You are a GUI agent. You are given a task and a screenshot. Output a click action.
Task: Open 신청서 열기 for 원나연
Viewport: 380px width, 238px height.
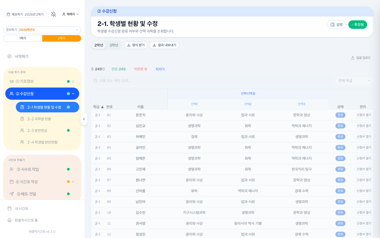364,180
